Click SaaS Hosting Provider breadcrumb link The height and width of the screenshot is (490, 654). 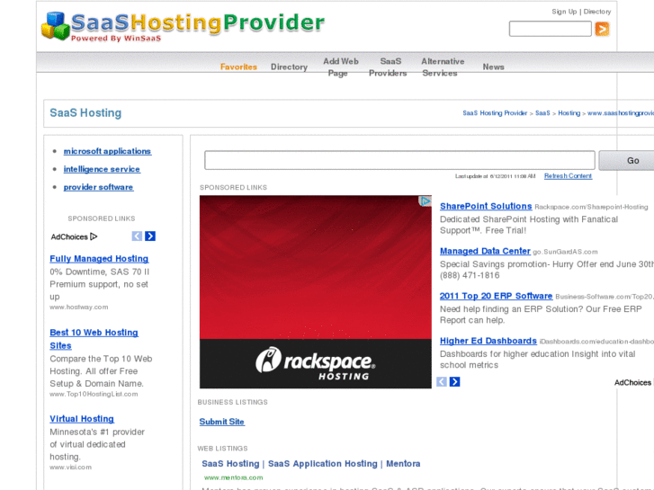[495, 113]
